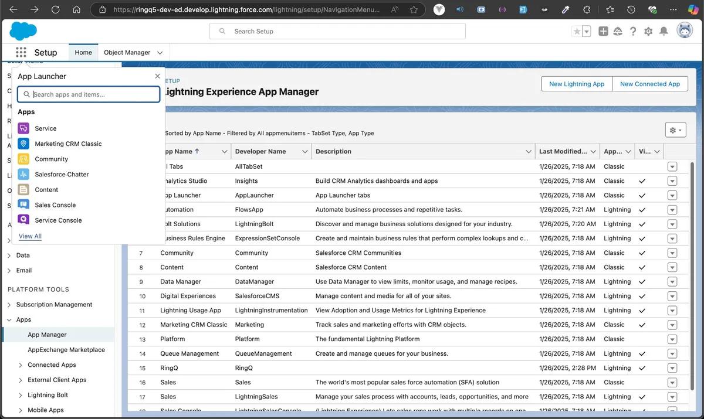
Task: Switch to the Home tab
Action: pyautogui.click(x=83, y=52)
